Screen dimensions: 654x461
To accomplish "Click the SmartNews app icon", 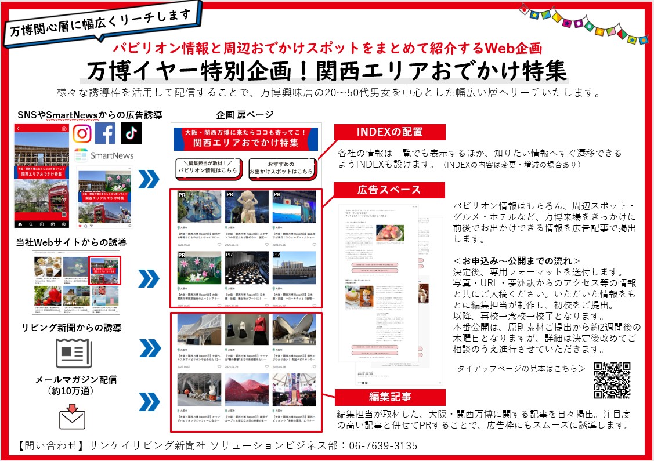I will (x=81, y=155).
